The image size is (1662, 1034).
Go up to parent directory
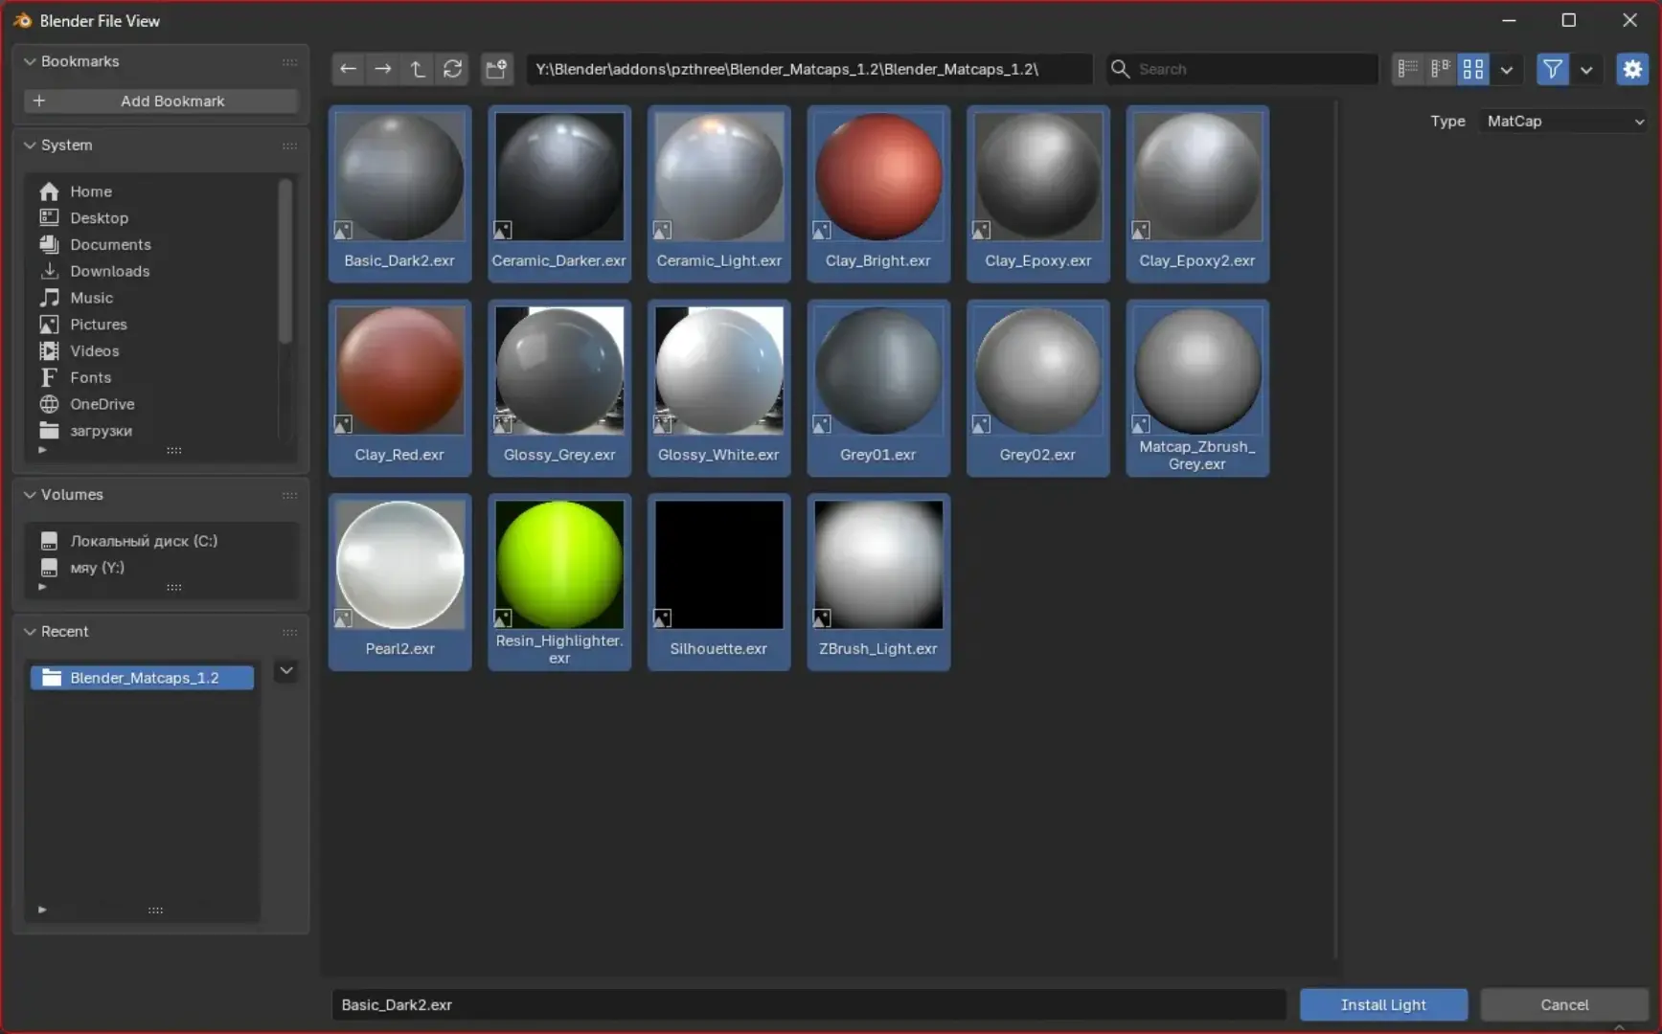coord(418,69)
